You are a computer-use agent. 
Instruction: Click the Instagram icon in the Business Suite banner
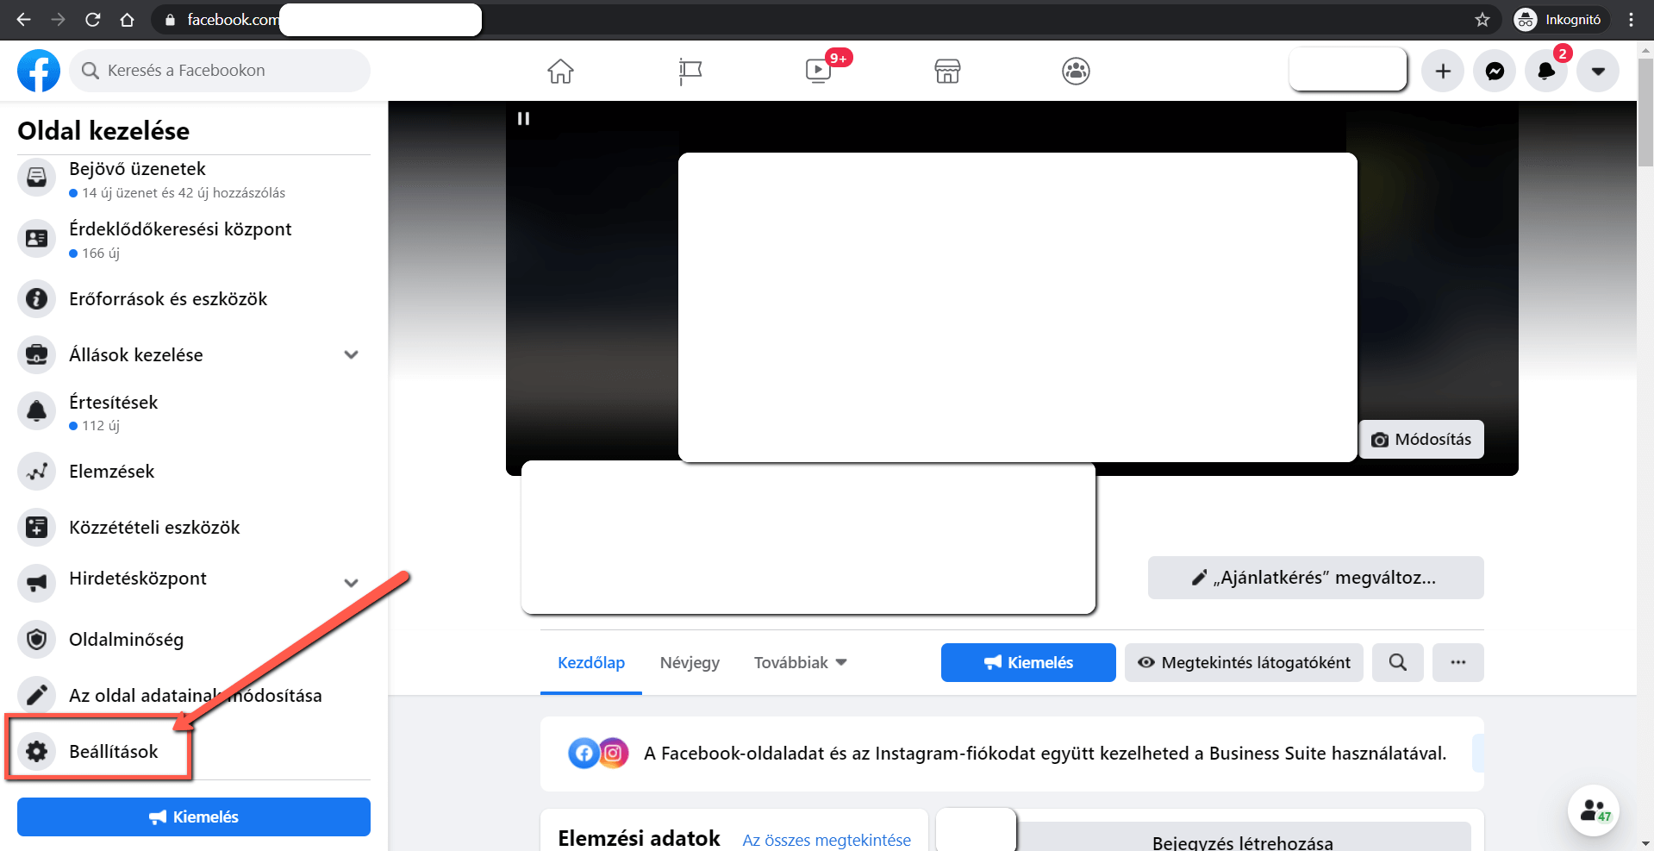click(613, 754)
